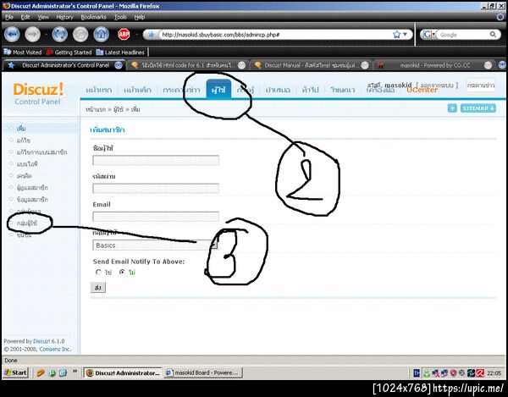Switch to masokid - Powered by CO.CC tab
Screen dimensions: 508x397
(434, 65)
